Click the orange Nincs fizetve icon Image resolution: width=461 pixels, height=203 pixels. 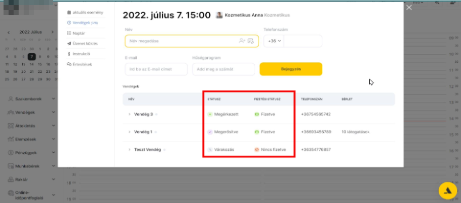tap(257, 149)
